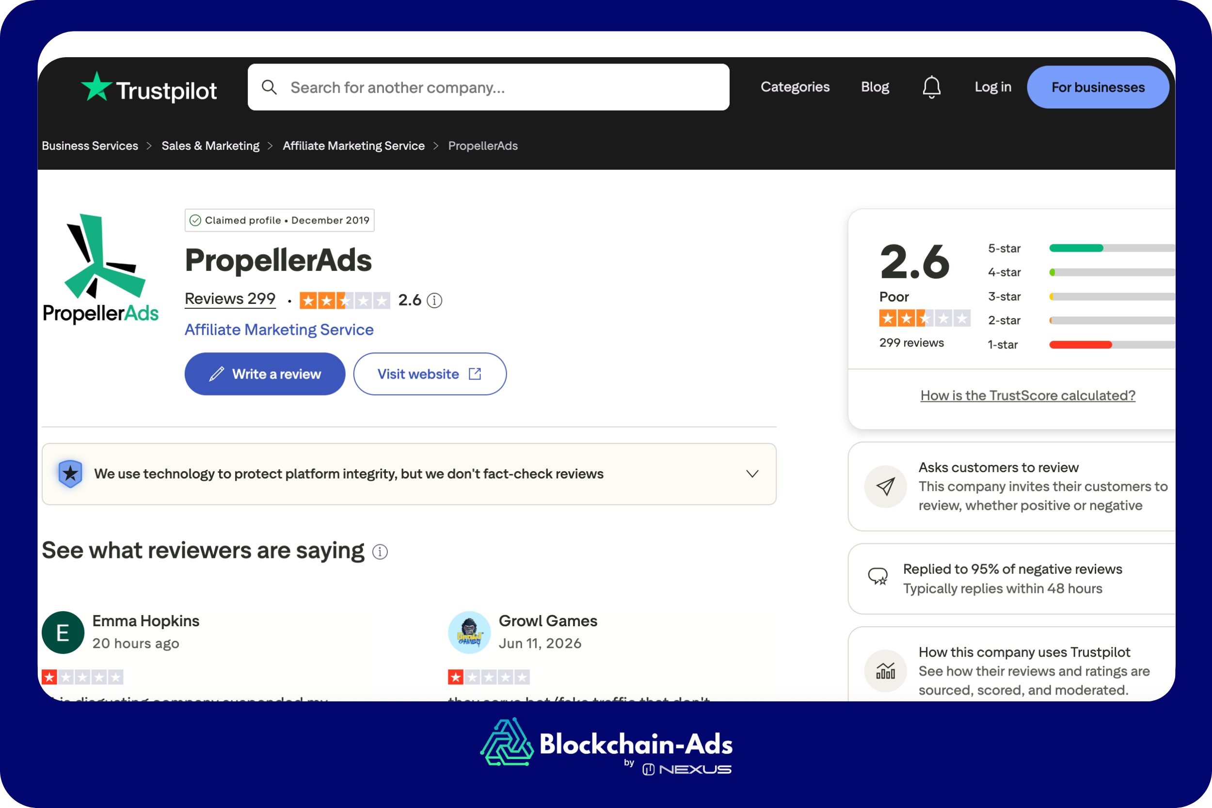Click the large 2.6 TrustScore number

coord(915,261)
